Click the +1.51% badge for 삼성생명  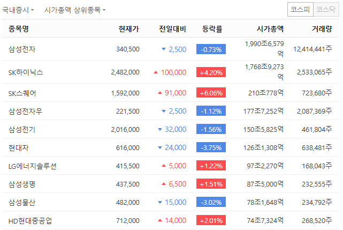[211, 184]
